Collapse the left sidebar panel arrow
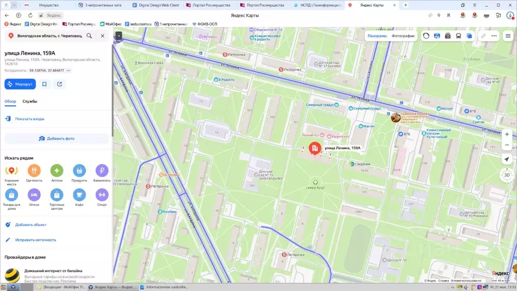Screen dimensions: 517x291 click(x=118, y=36)
